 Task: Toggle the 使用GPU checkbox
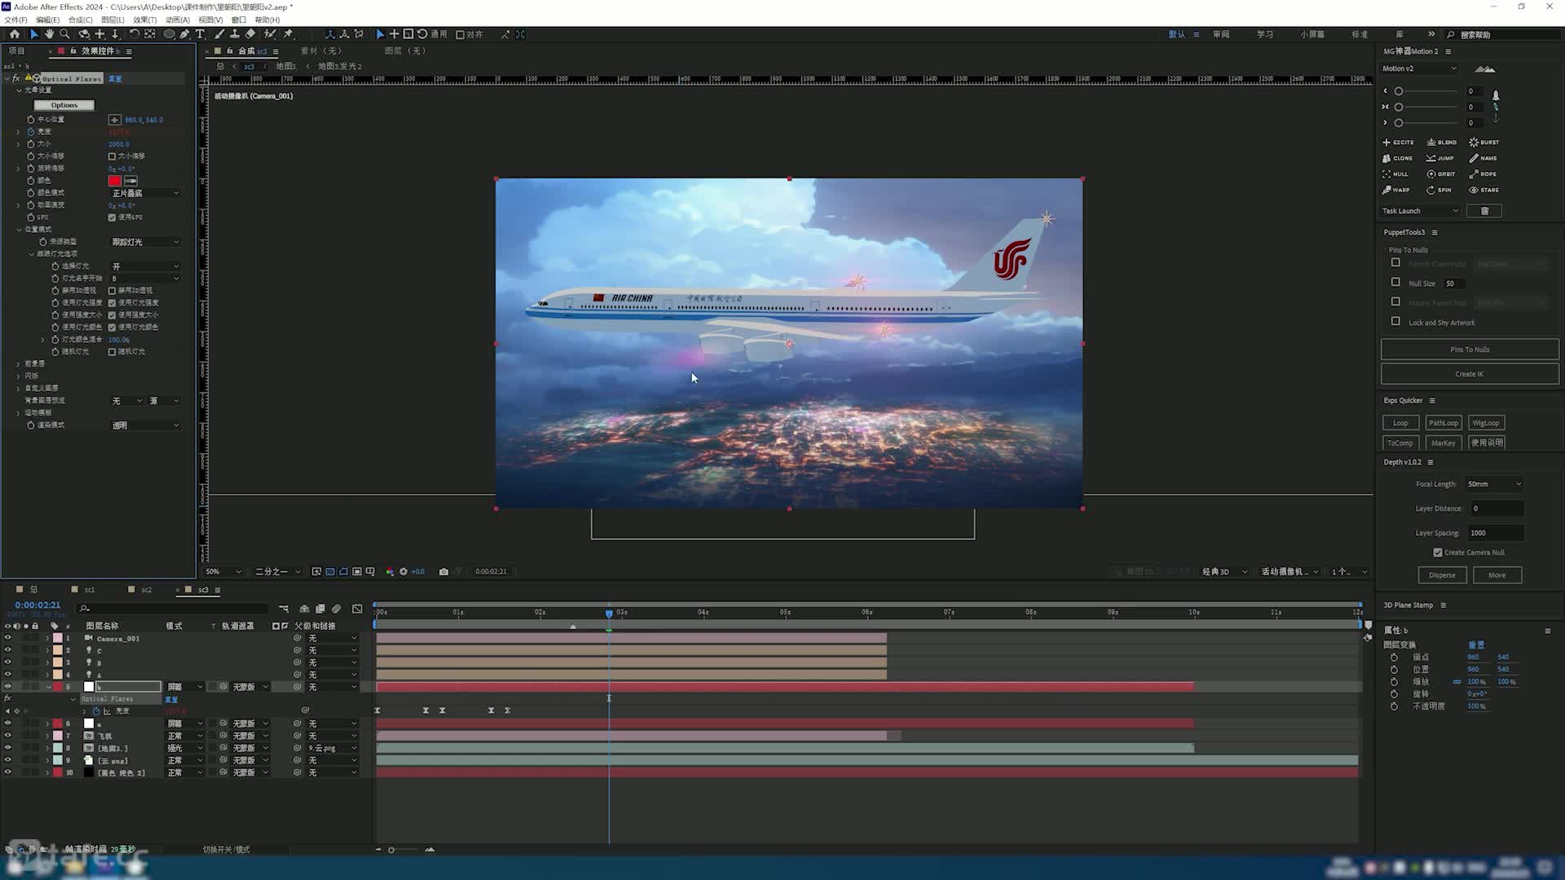112,218
